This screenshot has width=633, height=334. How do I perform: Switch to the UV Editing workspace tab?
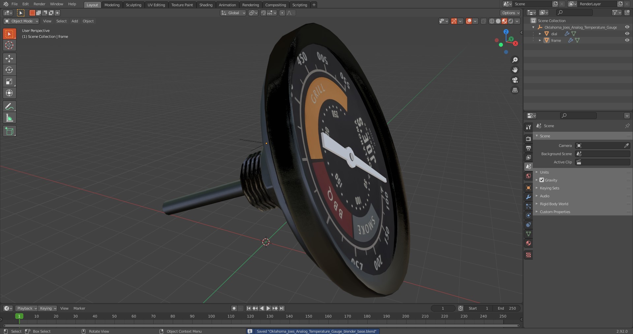click(x=156, y=5)
